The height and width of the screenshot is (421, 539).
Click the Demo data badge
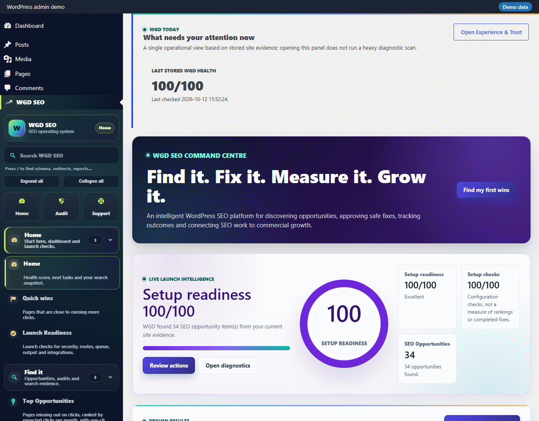coord(515,7)
